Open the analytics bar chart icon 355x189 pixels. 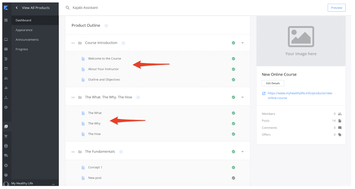6,88
